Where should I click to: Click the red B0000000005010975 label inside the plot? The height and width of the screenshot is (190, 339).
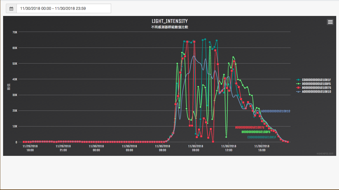[250, 128]
